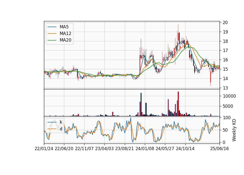The width and height of the screenshot is (244, 175).
Task: Click the 24/05/27 date tick label
Action: pos(165,149)
